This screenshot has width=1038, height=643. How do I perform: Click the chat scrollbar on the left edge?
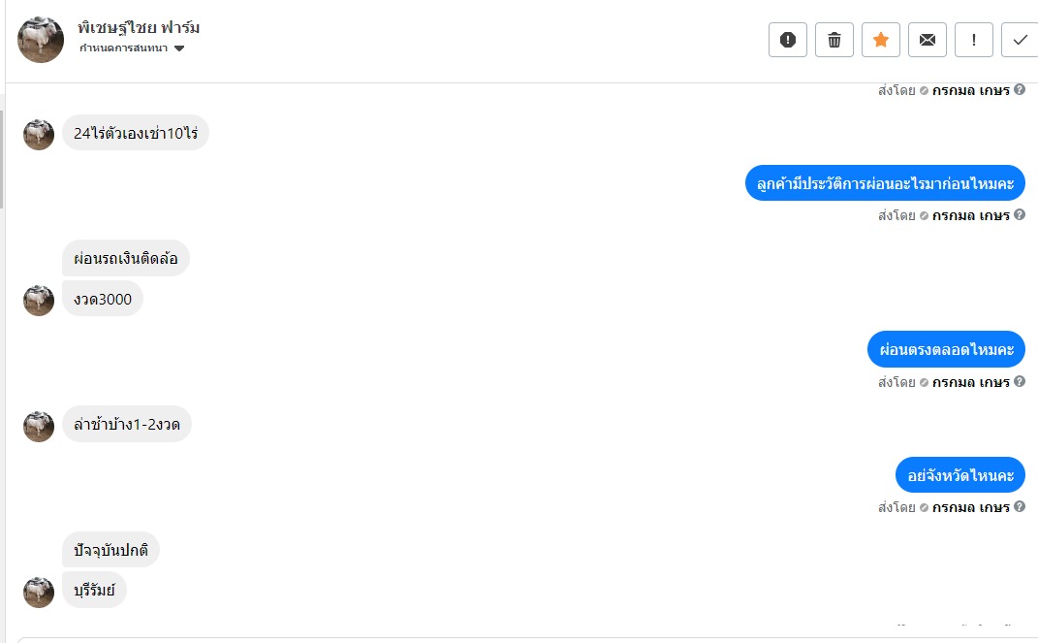[2, 160]
